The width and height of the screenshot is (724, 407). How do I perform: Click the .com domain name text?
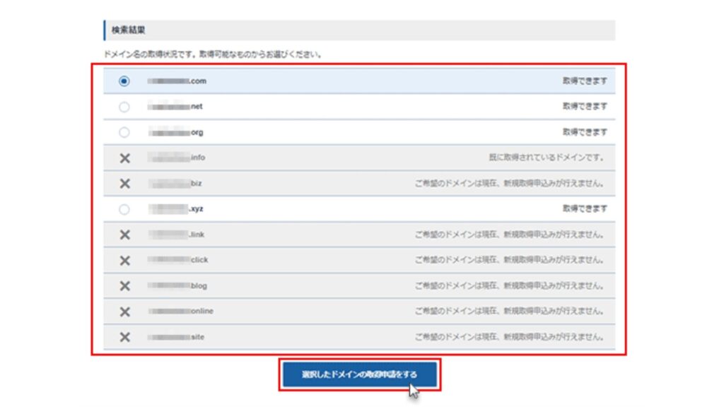(x=177, y=81)
